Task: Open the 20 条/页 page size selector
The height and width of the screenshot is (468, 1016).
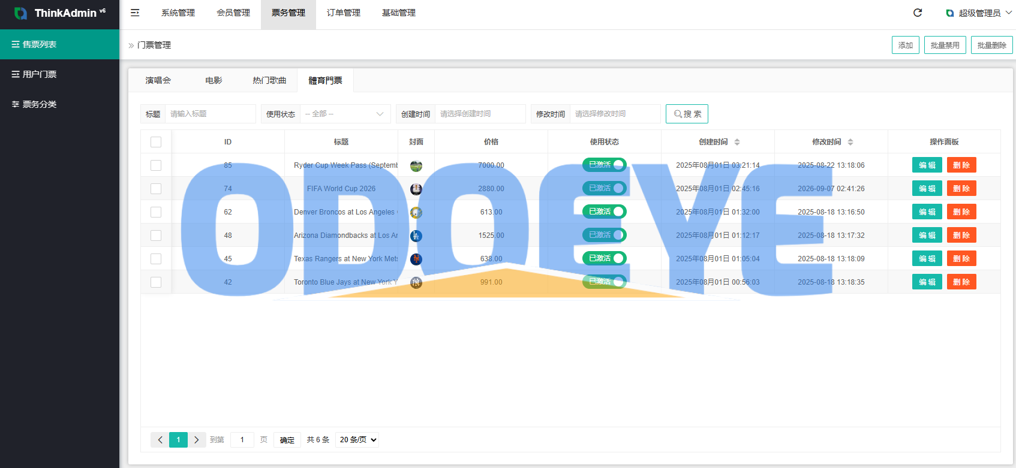Action: pos(357,440)
